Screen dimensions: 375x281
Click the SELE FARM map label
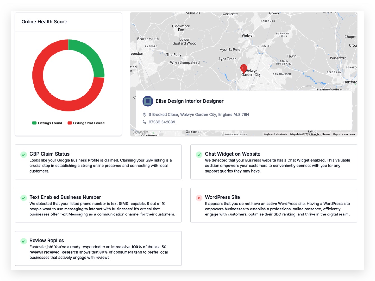click(334, 72)
